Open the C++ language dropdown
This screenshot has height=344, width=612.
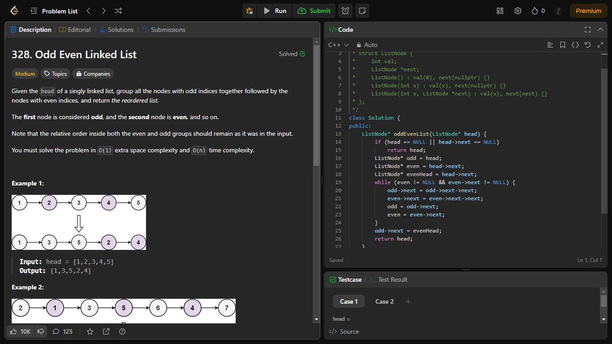pos(338,45)
